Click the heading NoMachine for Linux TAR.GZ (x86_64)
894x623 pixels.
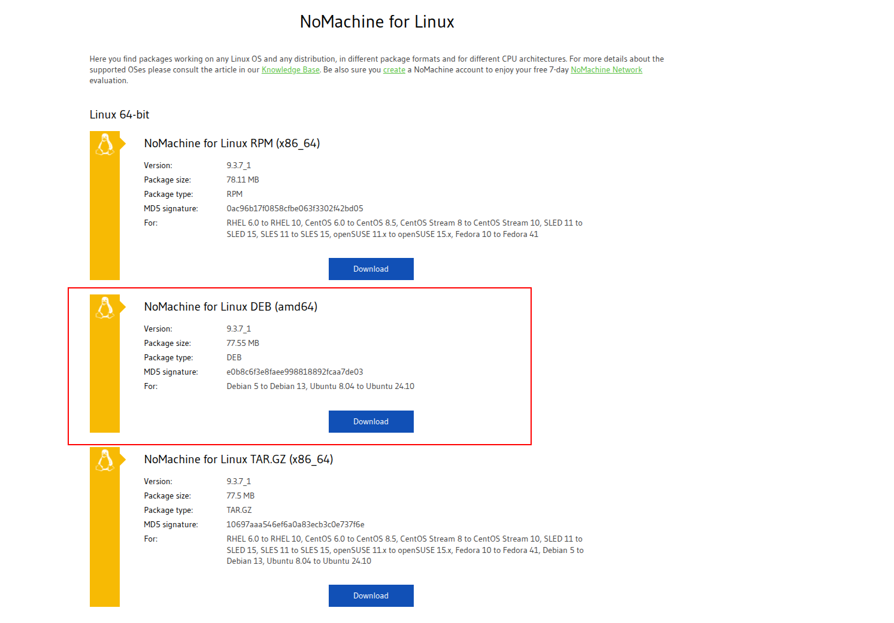coord(239,460)
